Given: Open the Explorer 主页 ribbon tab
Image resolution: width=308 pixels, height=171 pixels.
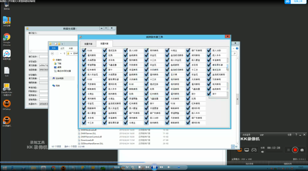Looking at the screenshot, I should pyautogui.click(x=62, y=48).
